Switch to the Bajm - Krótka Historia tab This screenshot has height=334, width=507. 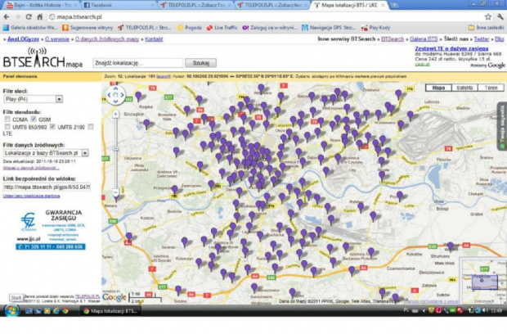(x=42, y=5)
